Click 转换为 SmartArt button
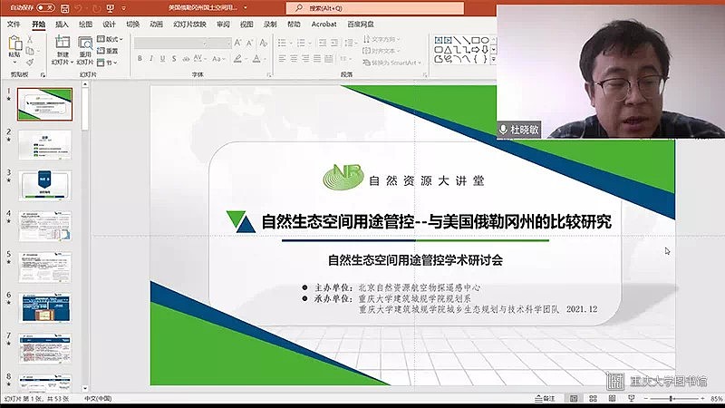The height and width of the screenshot is (408, 725). point(392,63)
